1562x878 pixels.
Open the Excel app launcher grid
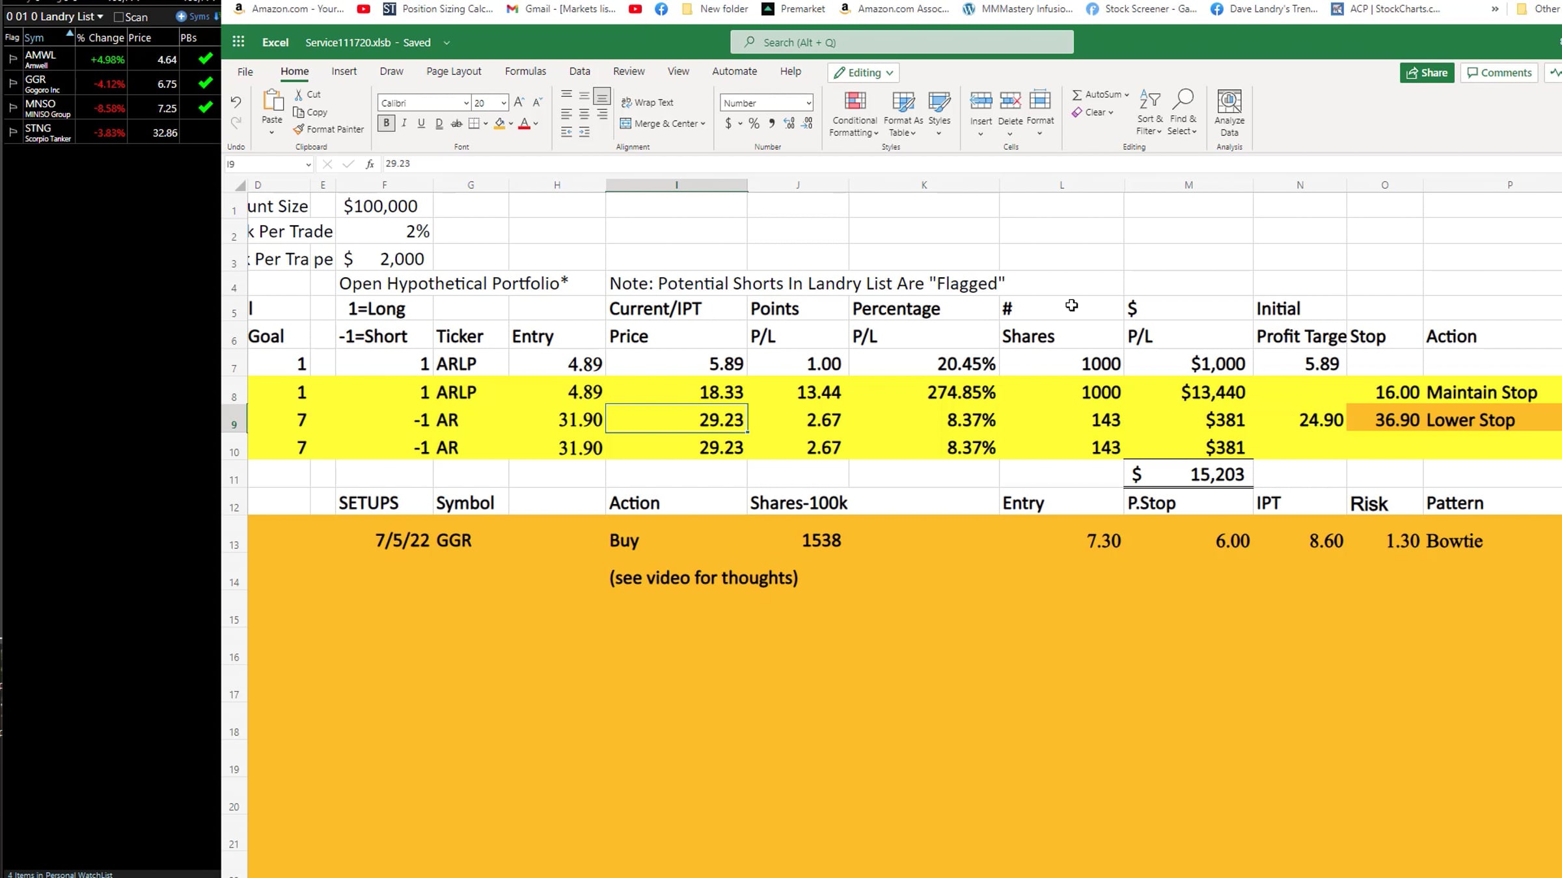tap(238, 42)
